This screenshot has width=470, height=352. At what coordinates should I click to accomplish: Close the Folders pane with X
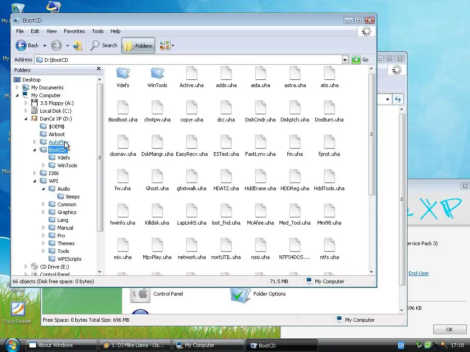point(99,69)
